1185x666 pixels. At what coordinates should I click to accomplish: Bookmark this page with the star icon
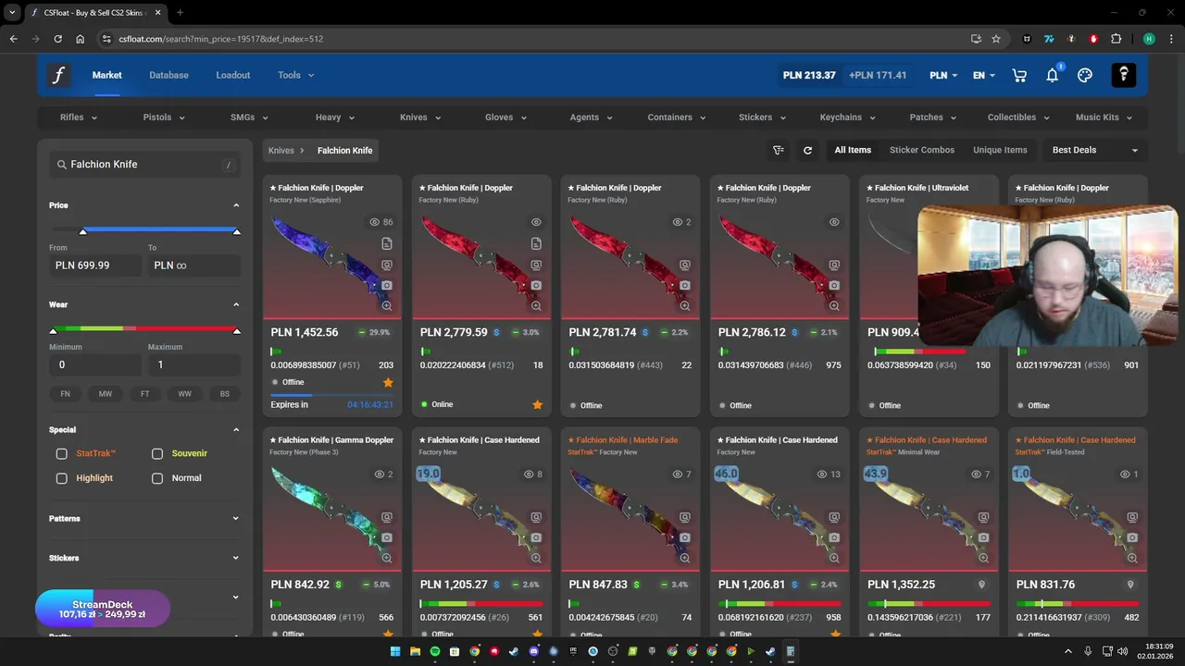[x=996, y=39]
